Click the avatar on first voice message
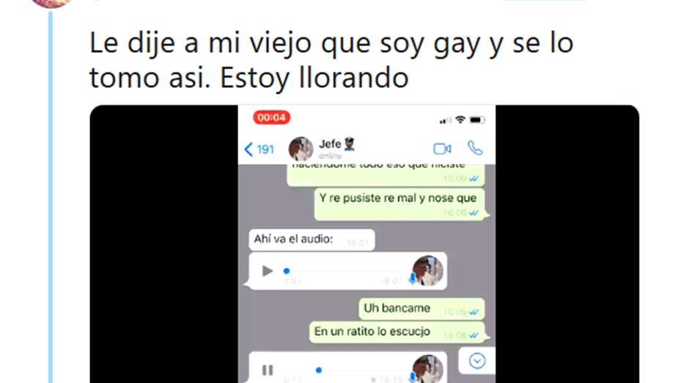Viewport: 681px width, 383px height. (427, 271)
